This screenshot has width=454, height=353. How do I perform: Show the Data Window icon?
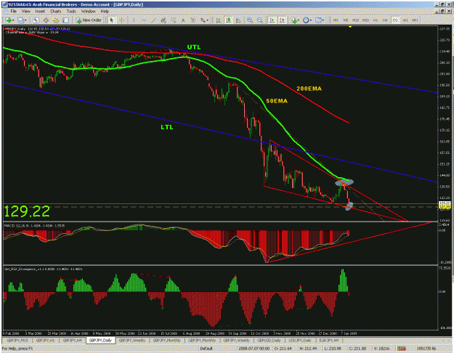[46, 20]
